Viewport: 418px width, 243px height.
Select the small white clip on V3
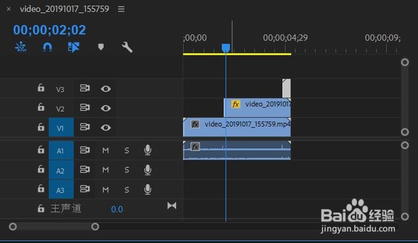tap(287, 88)
